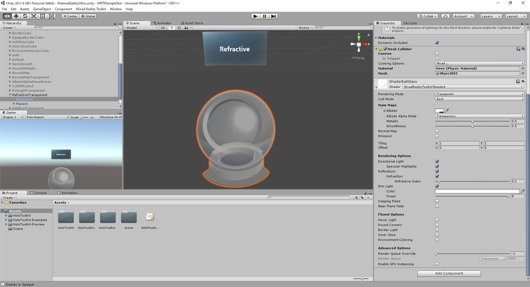Screen dimensions: 530x287
Task: Open the GameObject menu
Action: coord(42,9)
